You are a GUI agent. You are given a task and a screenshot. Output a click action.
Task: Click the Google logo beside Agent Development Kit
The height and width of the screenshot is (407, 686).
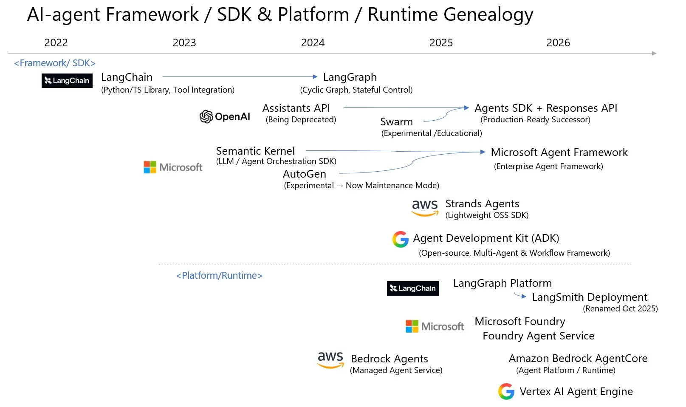click(400, 239)
